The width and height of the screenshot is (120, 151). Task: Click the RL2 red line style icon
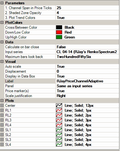(x=59, y=115)
